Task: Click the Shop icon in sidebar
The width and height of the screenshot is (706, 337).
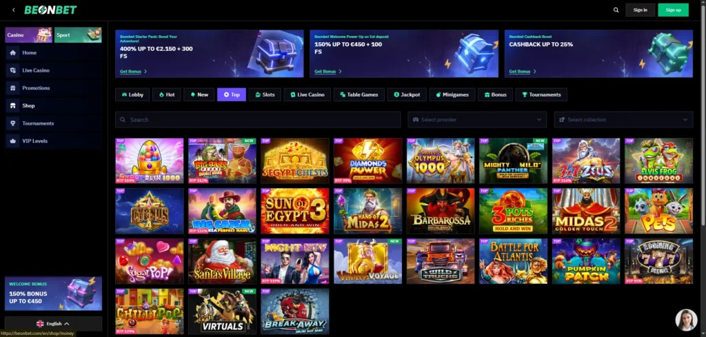Action: pos(13,105)
